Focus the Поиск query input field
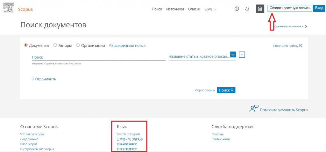This screenshot has height=152, width=326. pos(99,57)
